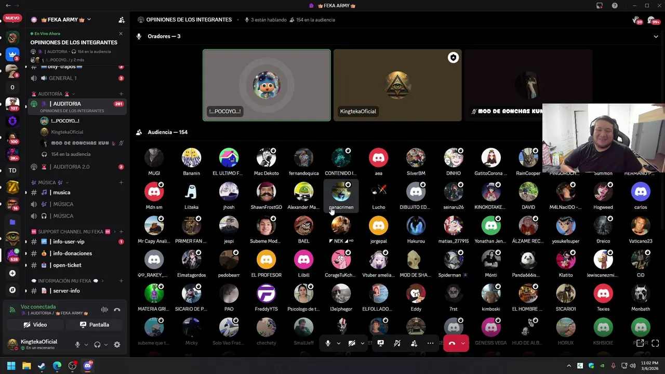Share your screen from the stage control bar

tap(380, 343)
